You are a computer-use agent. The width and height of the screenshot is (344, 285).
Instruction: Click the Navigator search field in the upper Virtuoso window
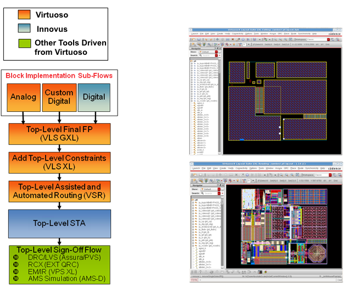(208, 55)
